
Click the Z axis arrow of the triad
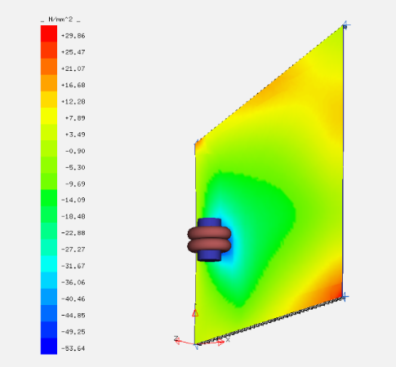pyautogui.click(x=177, y=341)
